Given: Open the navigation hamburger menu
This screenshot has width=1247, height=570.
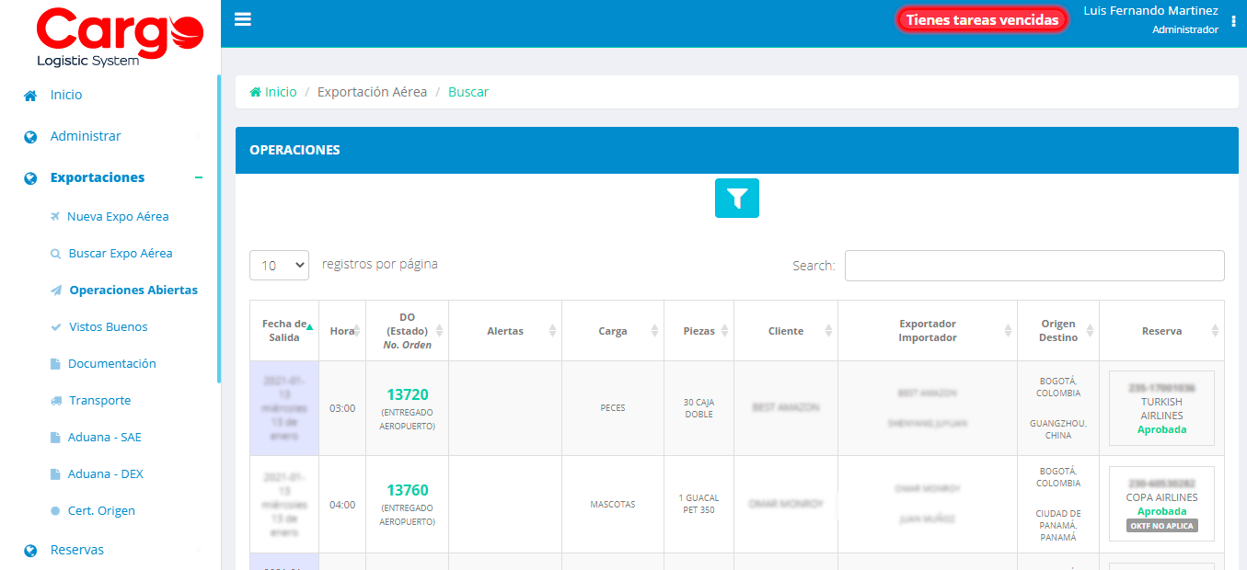Looking at the screenshot, I should 242,18.
